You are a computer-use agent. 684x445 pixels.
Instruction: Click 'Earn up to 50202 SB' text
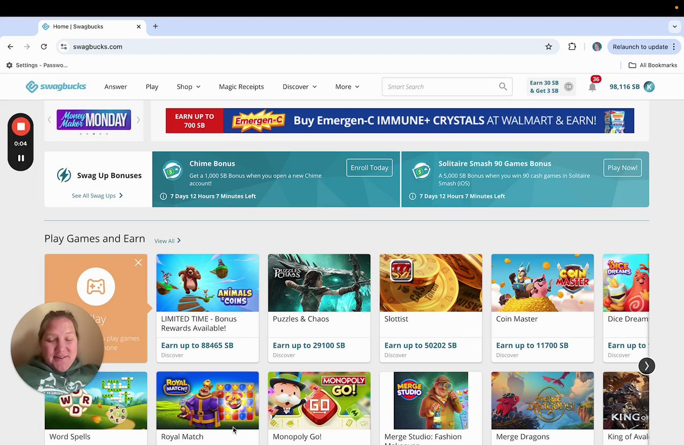point(421,346)
